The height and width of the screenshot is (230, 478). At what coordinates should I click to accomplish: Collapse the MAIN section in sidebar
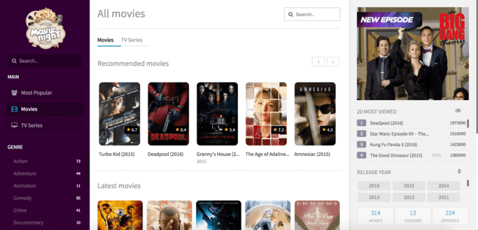(x=80, y=76)
